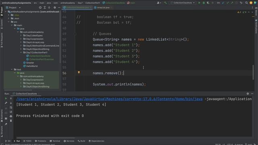Start debugging with the bug icon

click(x=204, y=3)
